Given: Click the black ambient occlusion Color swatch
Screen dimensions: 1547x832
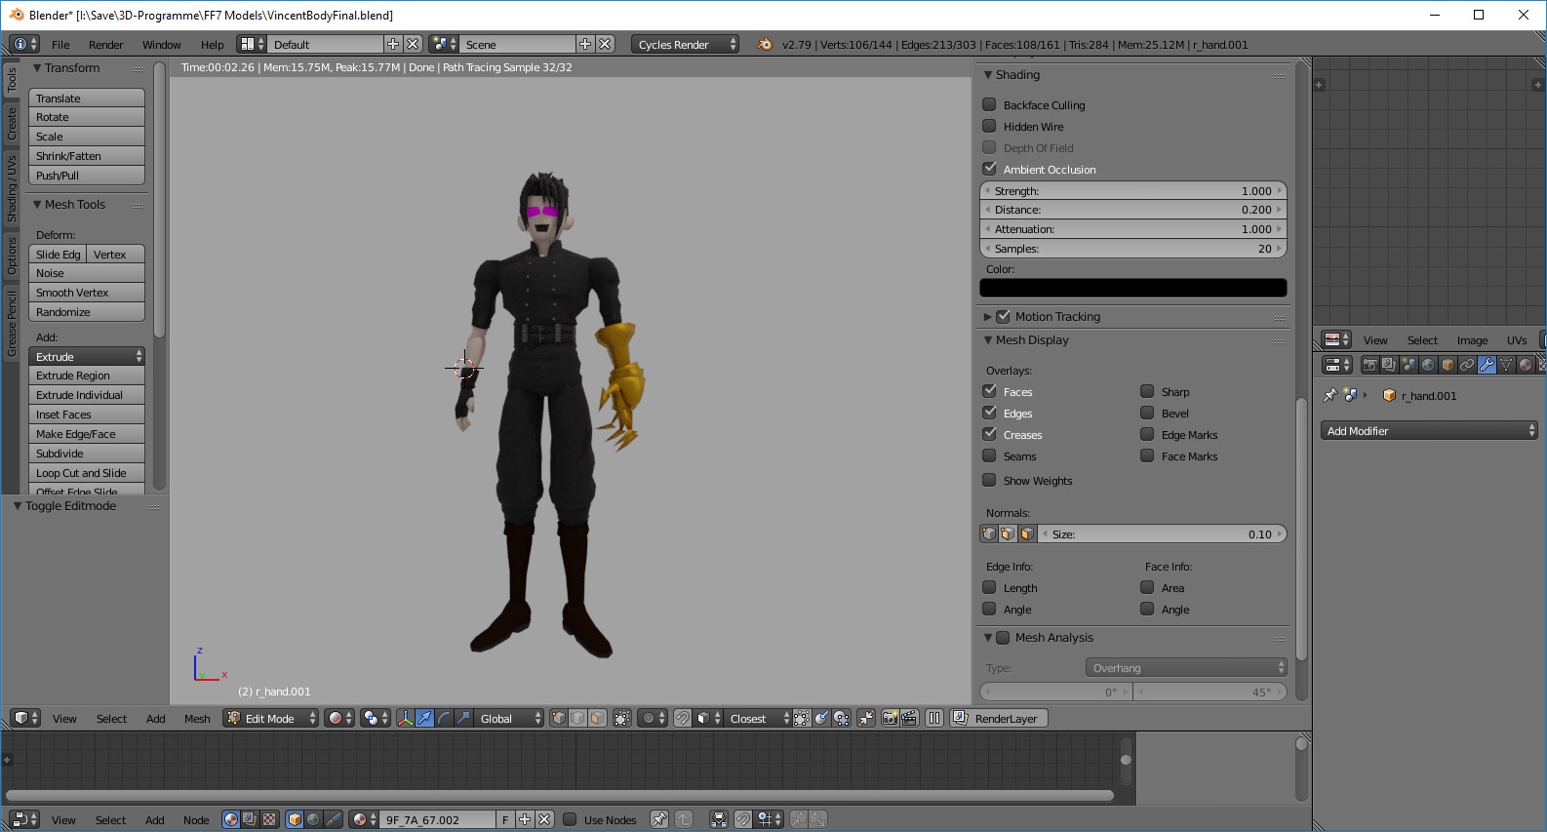Looking at the screenshot, I should (1133, 288).
